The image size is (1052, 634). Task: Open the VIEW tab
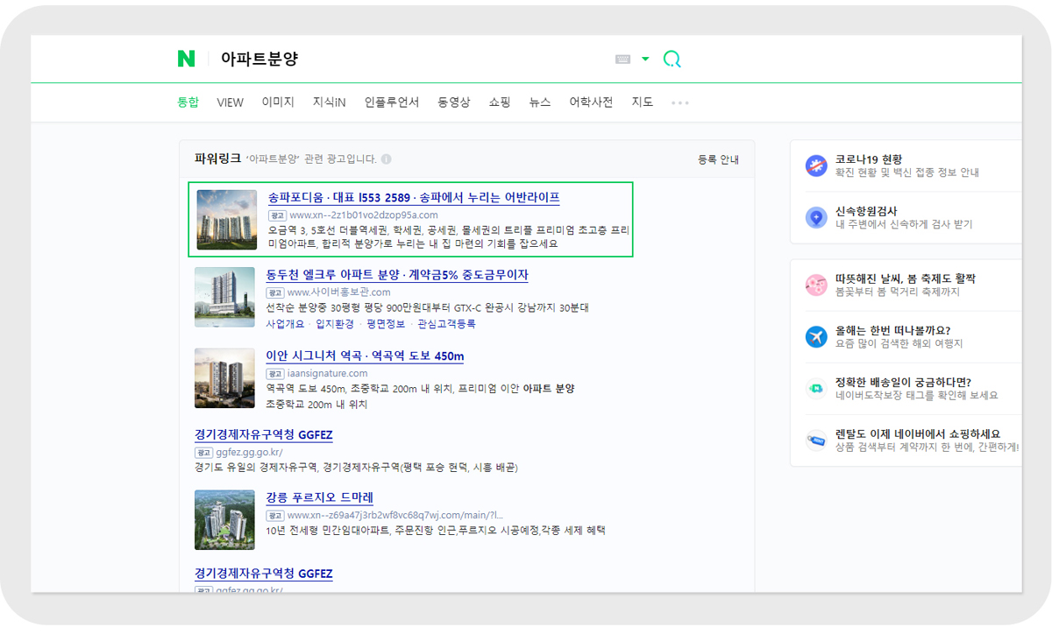click(230, 102)
